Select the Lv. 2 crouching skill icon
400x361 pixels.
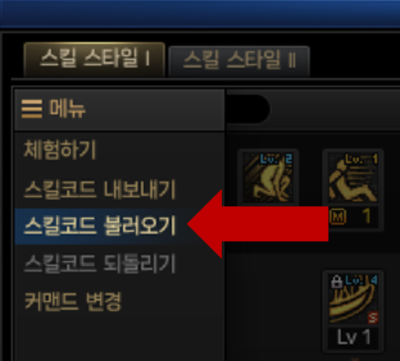tap(268, 178)
